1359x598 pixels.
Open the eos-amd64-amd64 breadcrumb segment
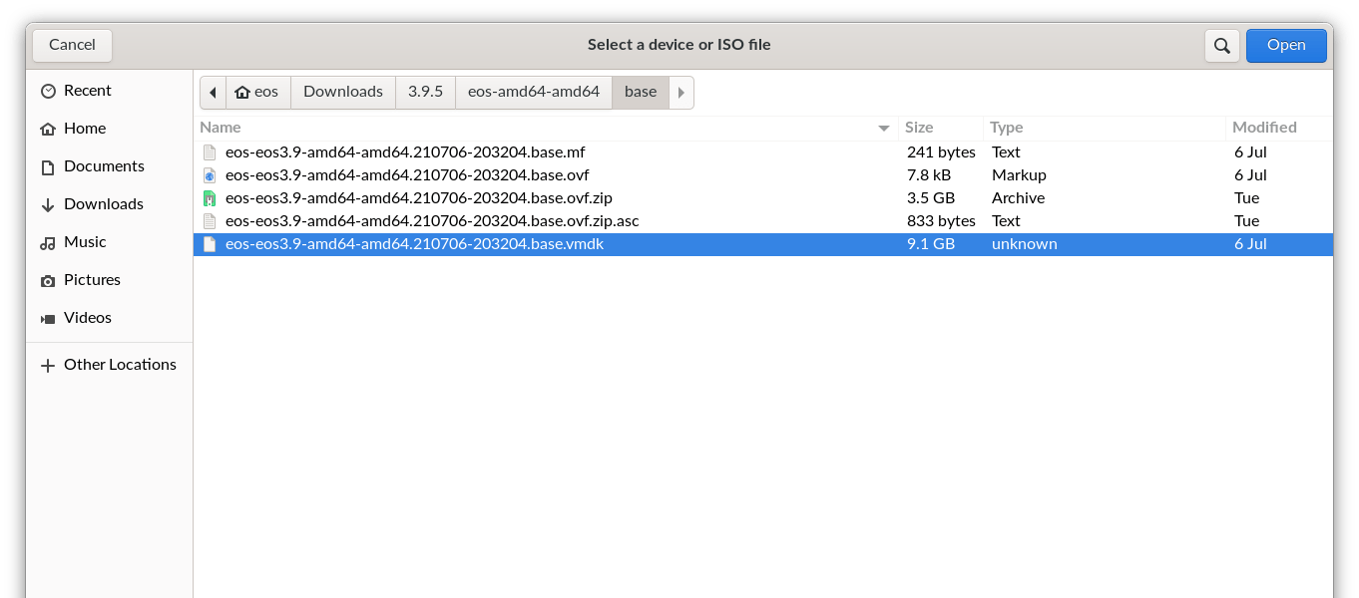(x=534, y=92)
